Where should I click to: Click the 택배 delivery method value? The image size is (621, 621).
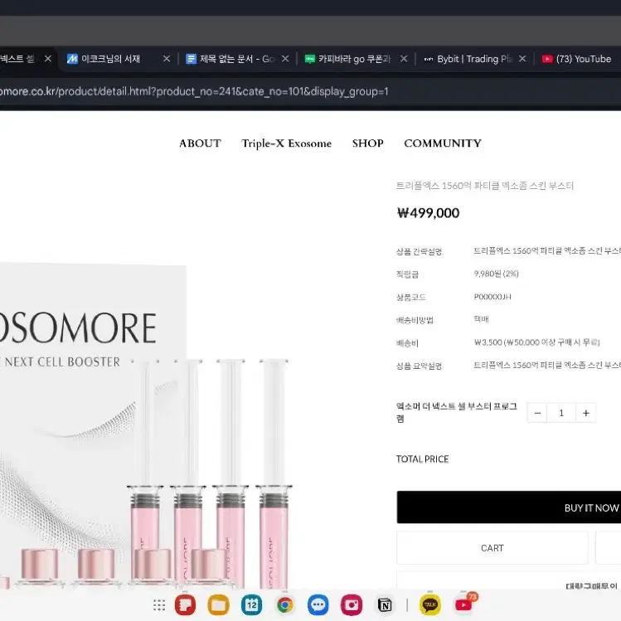point(481,319)
